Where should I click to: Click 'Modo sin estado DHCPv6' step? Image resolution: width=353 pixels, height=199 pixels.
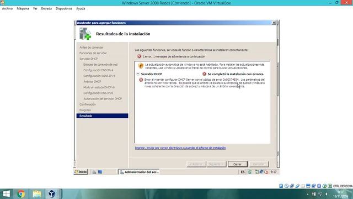(99, 87)
